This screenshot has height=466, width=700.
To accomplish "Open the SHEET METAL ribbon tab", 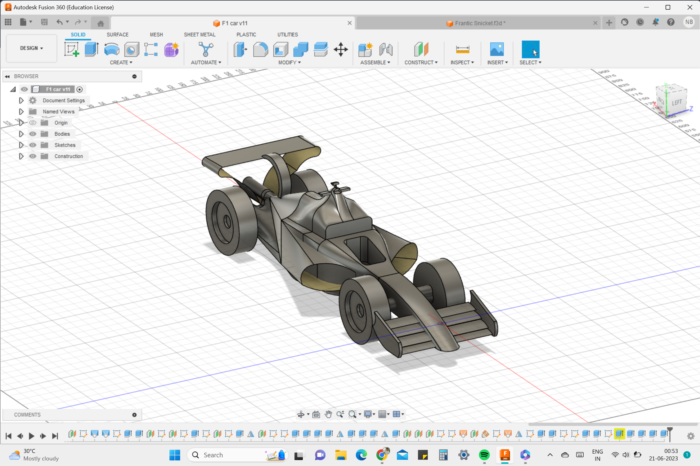I will [x=200, y=34].
